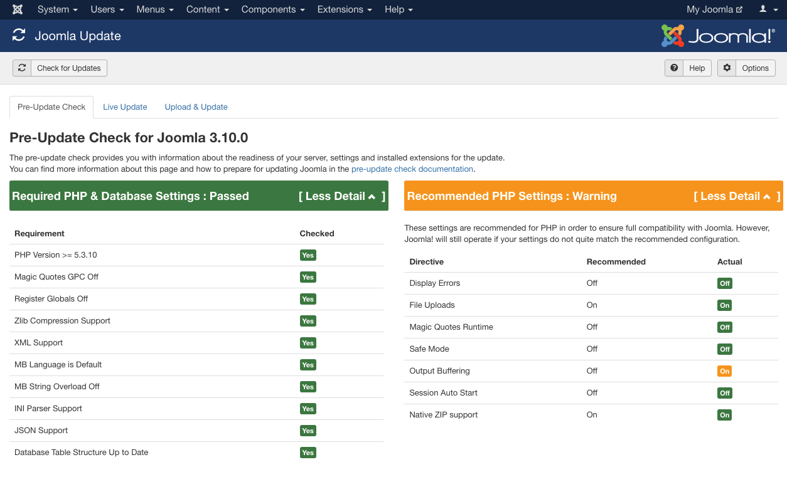Open the Extensions dropdown menu

click(x=344, y=9)
